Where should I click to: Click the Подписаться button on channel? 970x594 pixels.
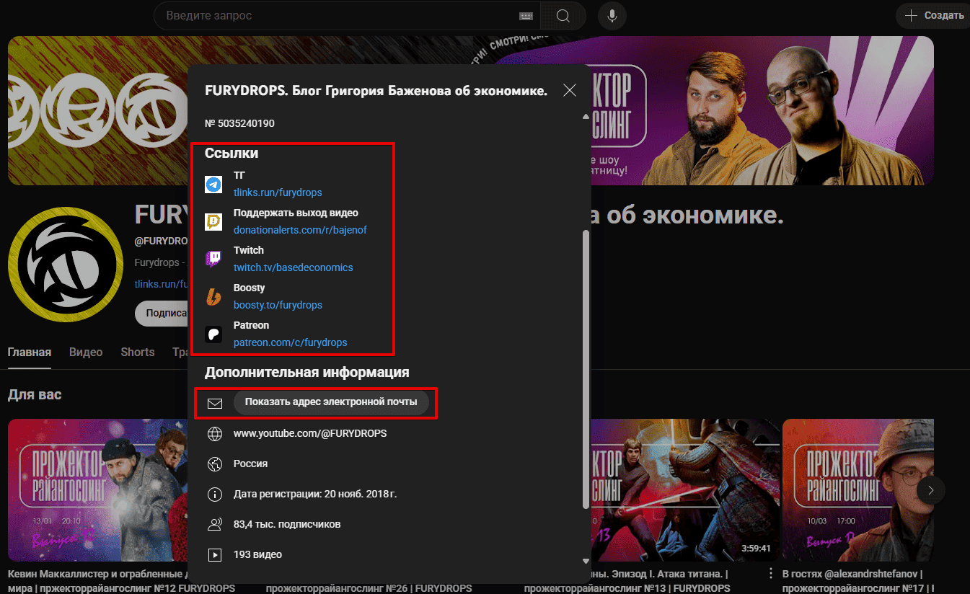click(x=161, y=314)
